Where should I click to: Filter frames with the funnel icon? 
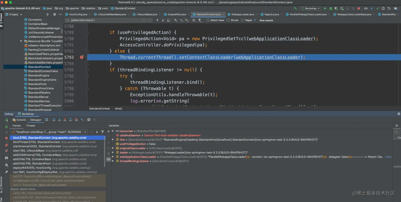click(x=102, y=132)
